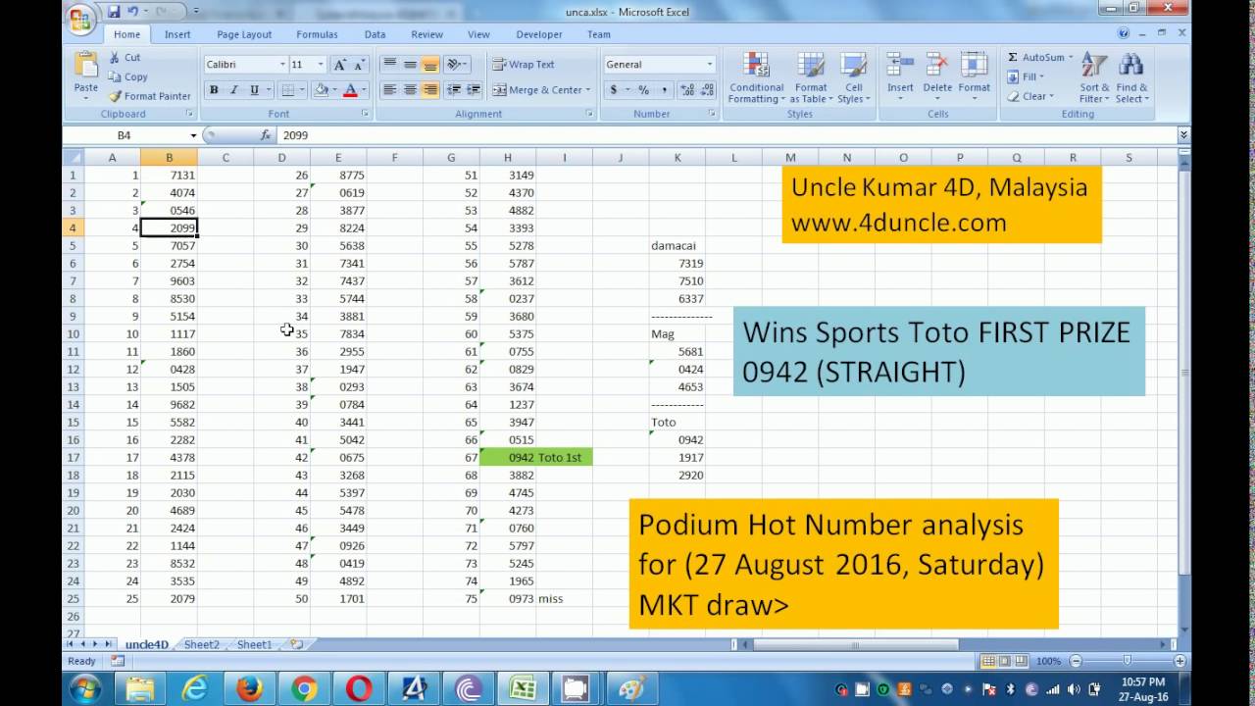Open the Format cells dropdown

(974, 78)
